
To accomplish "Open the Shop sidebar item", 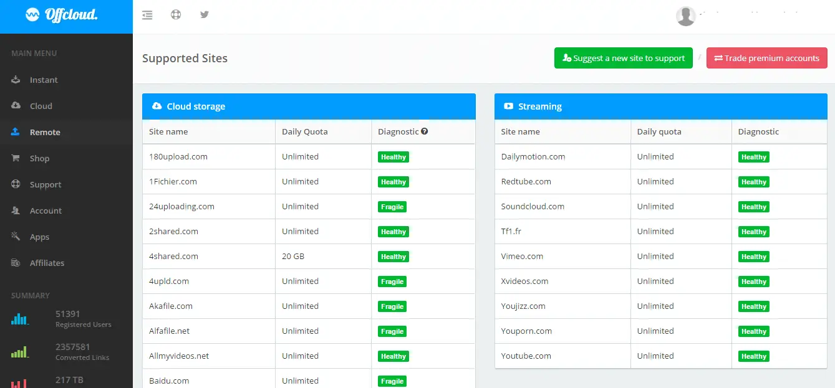I will 39,158.
